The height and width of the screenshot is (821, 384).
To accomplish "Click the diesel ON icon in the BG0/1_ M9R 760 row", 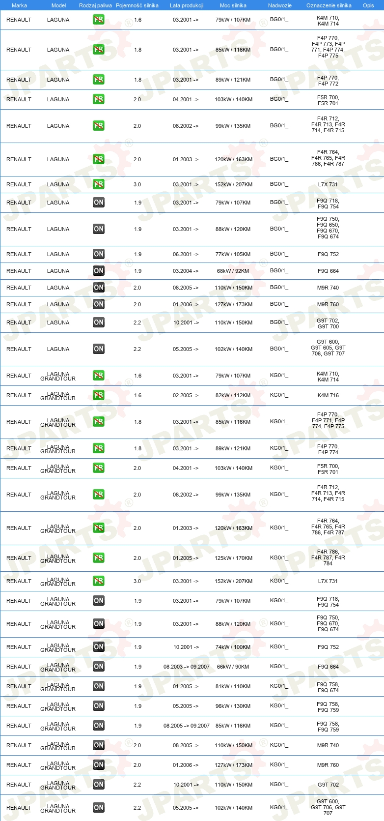I will point(99,304).
